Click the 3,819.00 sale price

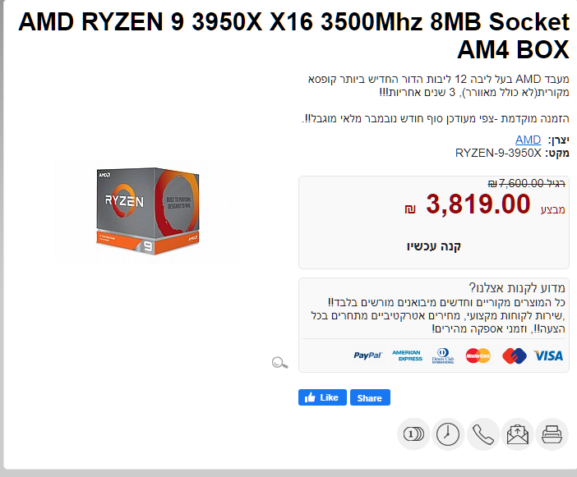tap(478, 204)
